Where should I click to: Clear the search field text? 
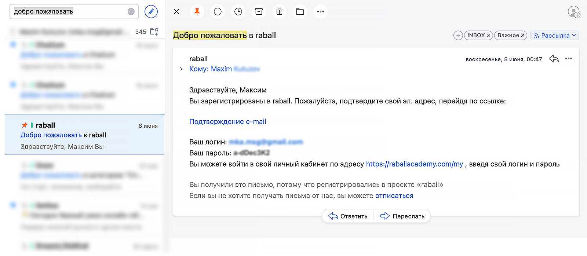coord(131,12)
